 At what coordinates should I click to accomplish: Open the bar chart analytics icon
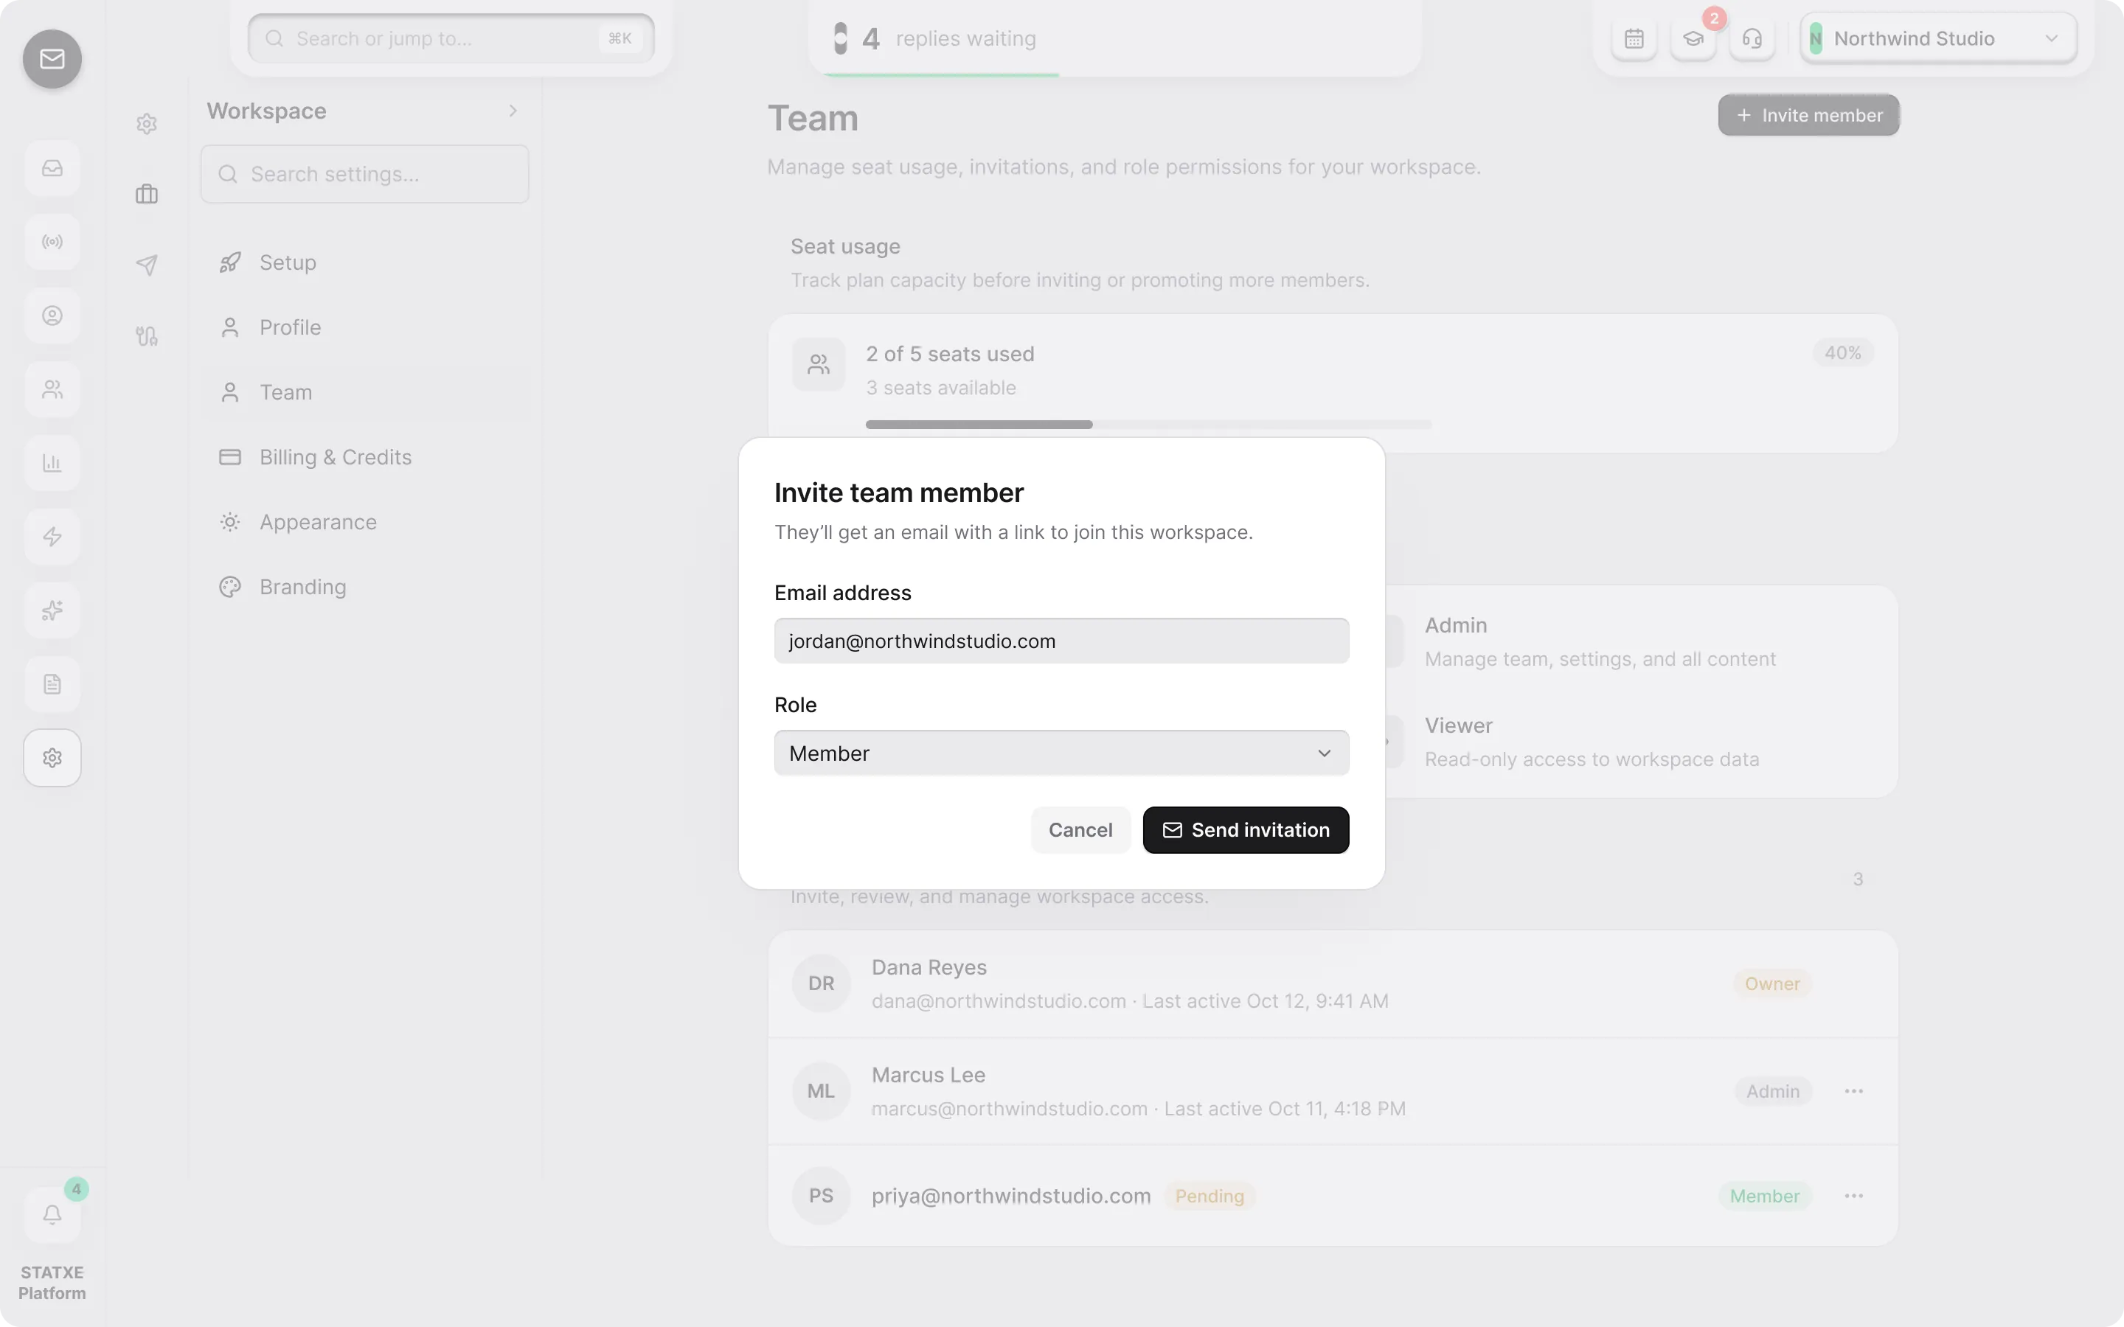tap(52, 462)
